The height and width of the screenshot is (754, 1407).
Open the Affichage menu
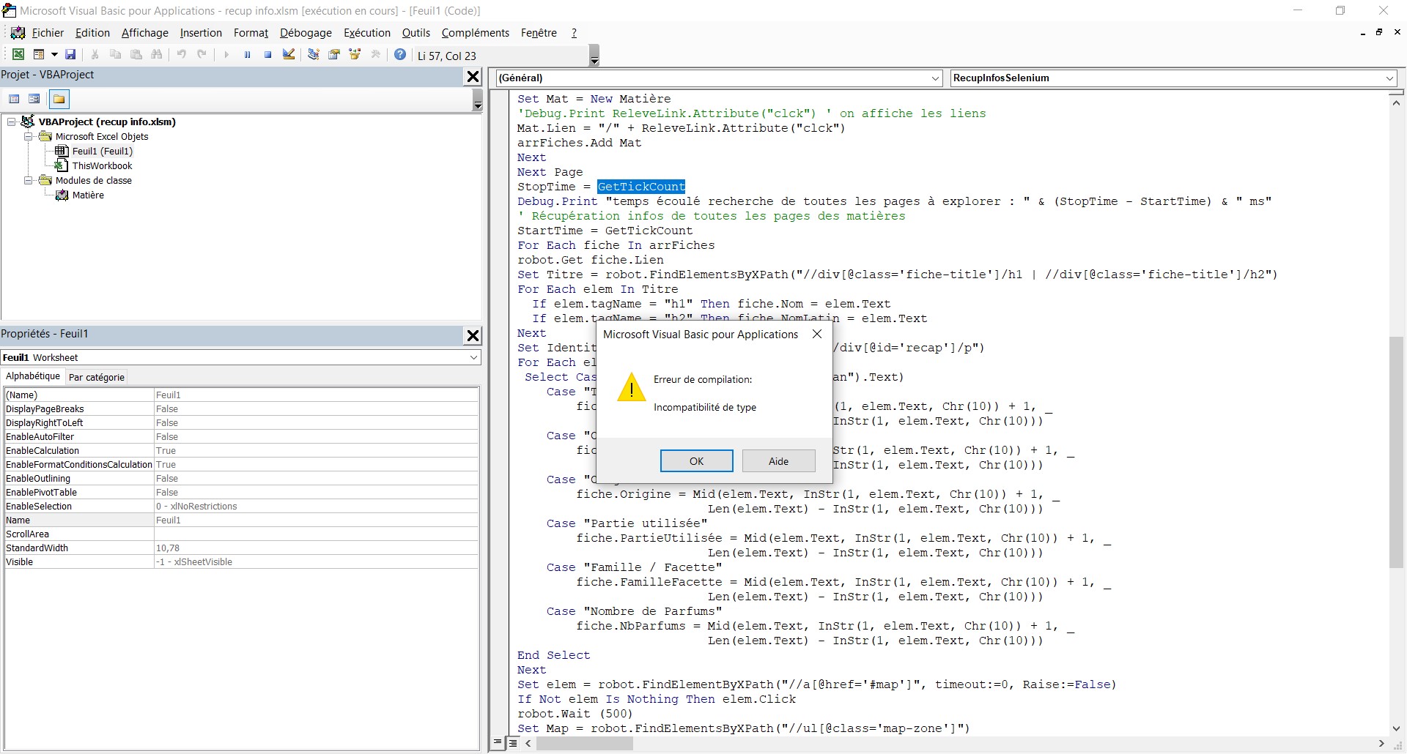(144, 33)
